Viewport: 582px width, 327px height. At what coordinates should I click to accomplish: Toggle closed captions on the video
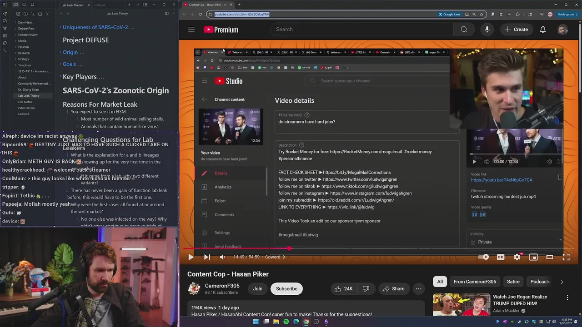point(501,257)
